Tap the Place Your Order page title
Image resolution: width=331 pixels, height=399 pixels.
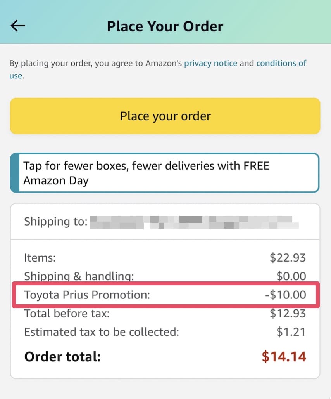[165, 26]
